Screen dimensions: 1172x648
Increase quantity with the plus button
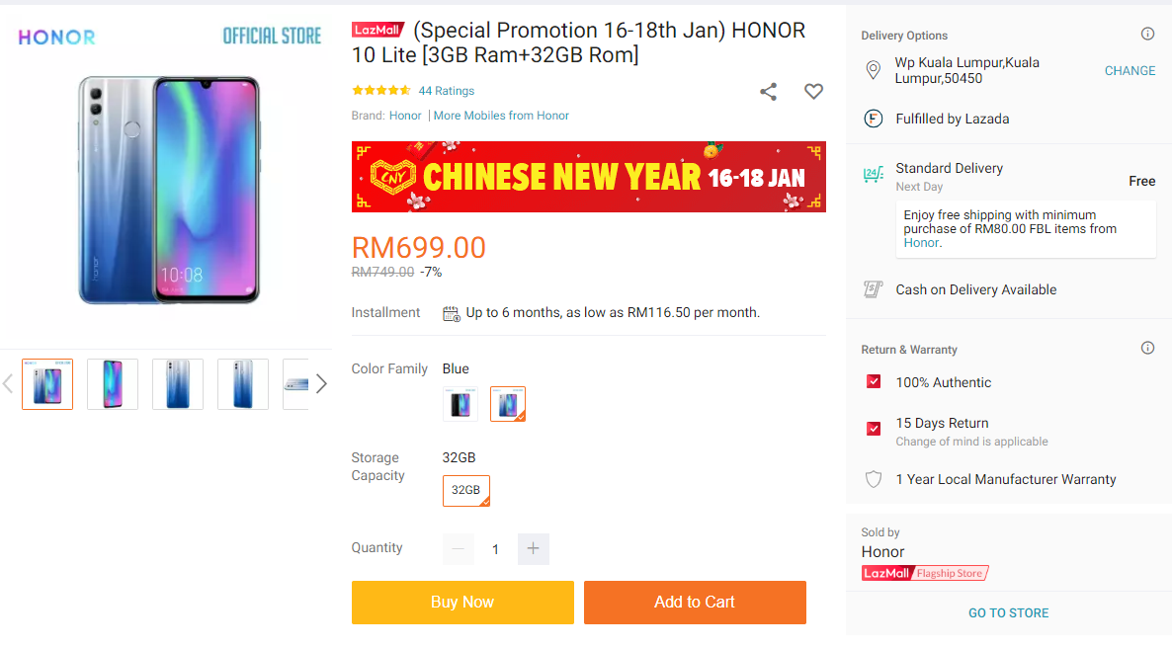(x=534, y=548)
